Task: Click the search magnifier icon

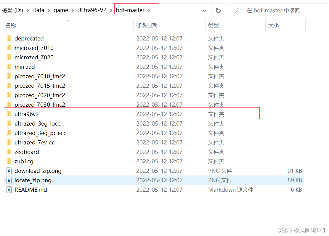Action: click(x=238, y=10)
